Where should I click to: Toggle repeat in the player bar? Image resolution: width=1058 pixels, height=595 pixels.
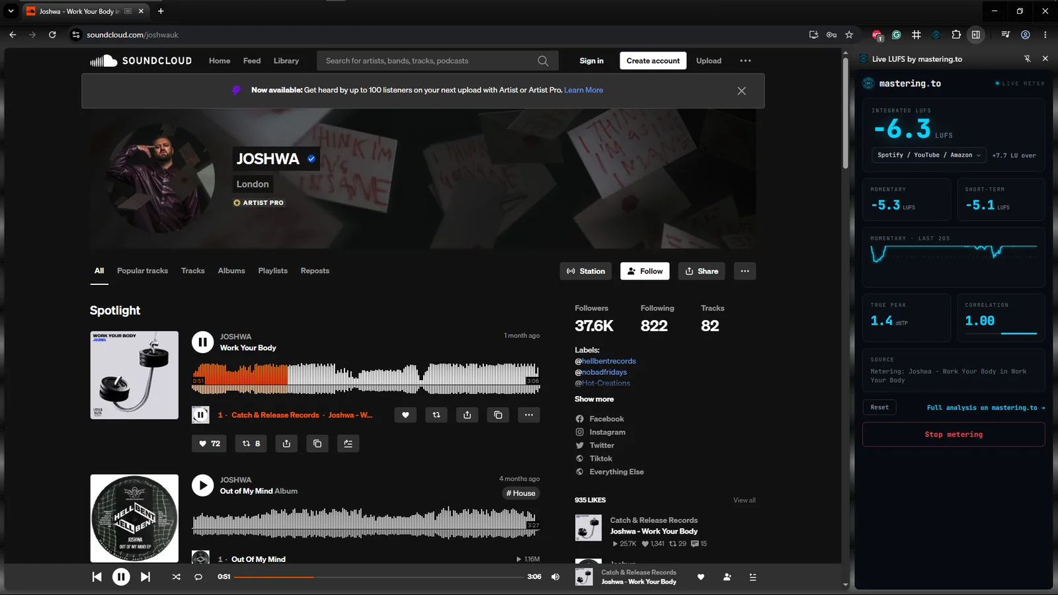tap(198, 577)
